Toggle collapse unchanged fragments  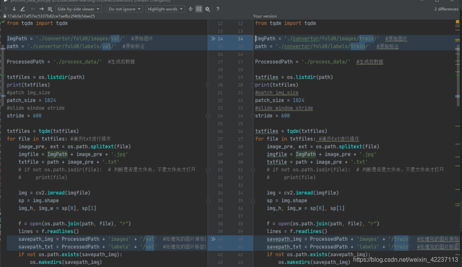click(x=191, y=9)
